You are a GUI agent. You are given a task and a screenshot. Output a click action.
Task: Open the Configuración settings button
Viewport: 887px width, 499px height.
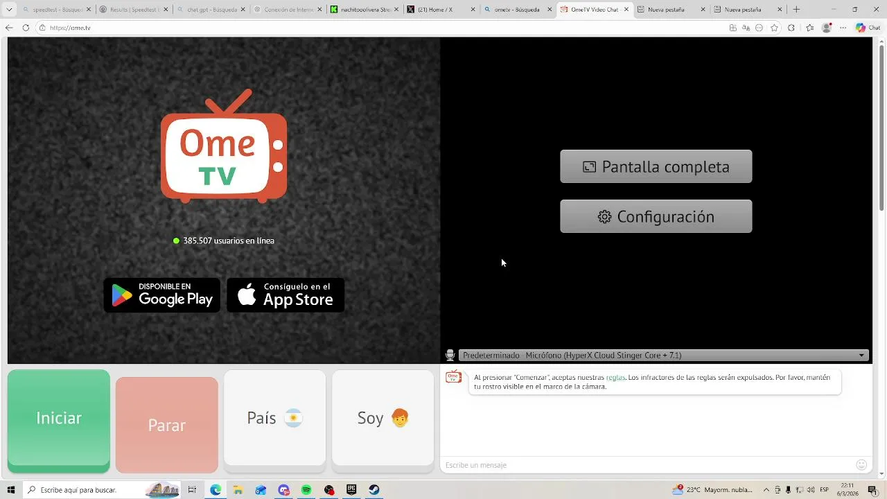(x=656, y=216)
